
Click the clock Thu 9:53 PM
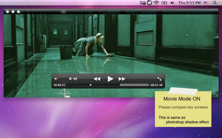point(190,3)
